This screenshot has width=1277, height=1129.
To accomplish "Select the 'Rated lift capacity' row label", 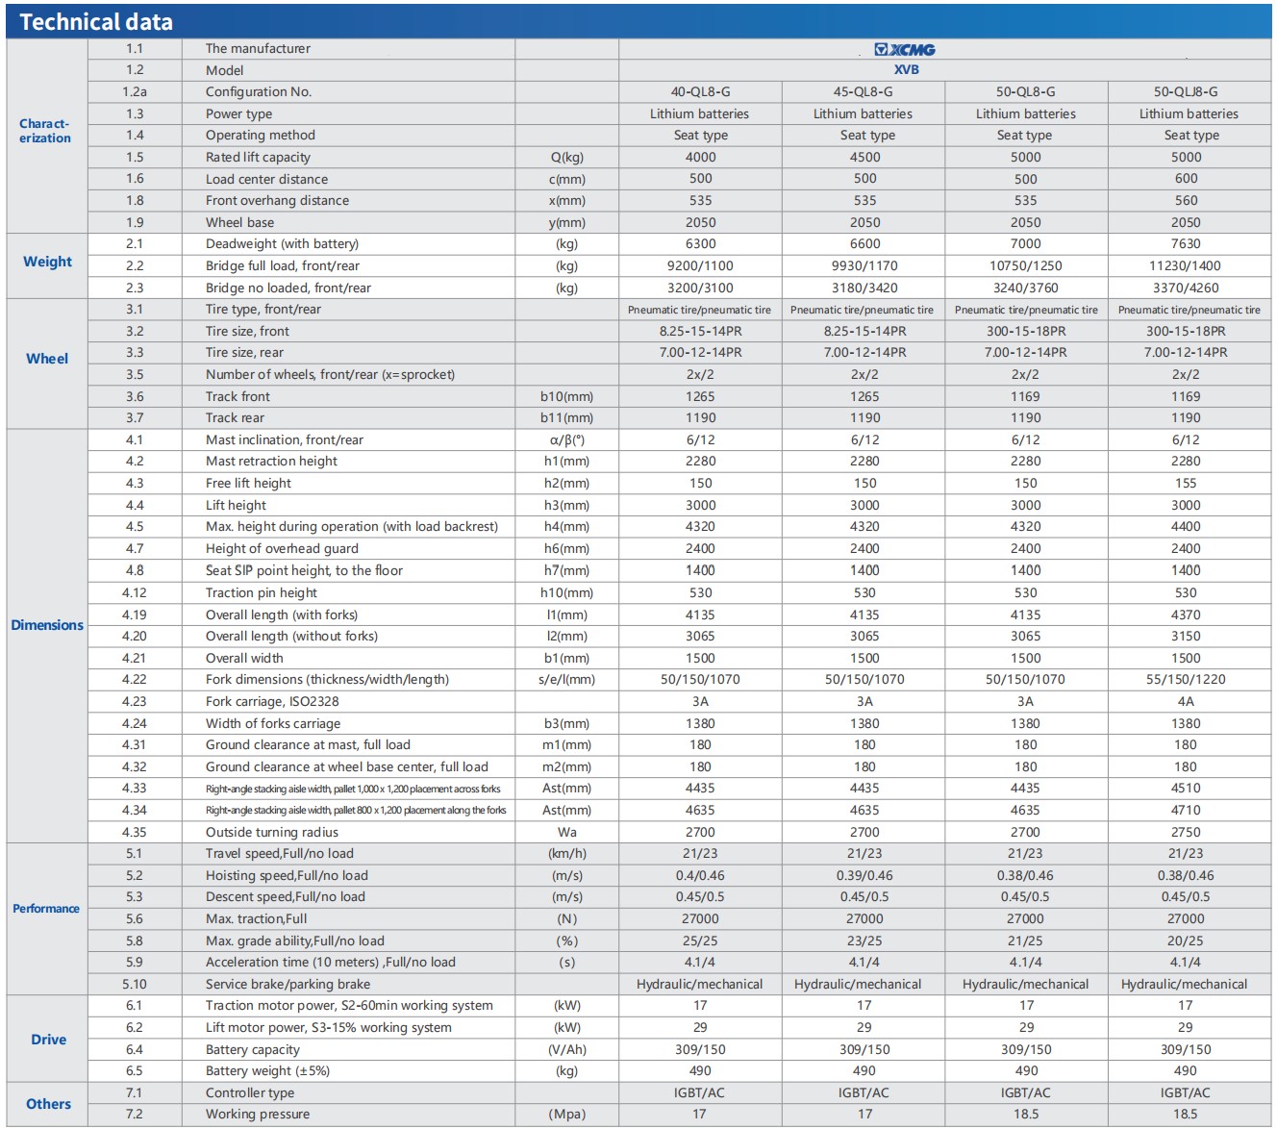I will coord(258,158).
